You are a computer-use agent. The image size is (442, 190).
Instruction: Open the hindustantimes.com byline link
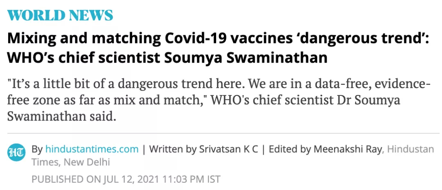coord(92,149)
